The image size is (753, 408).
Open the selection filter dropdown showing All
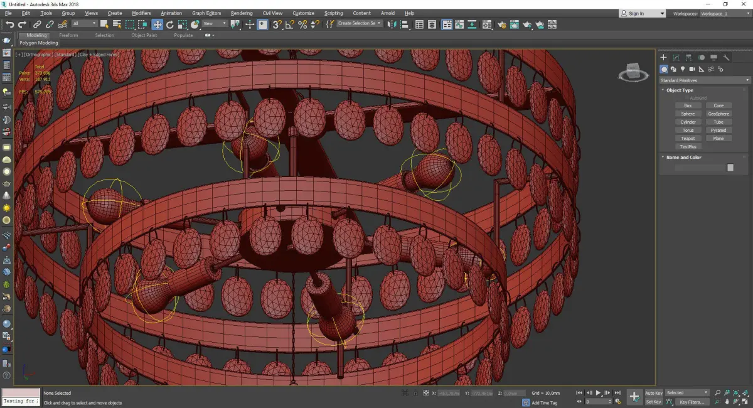click(84, 24)
